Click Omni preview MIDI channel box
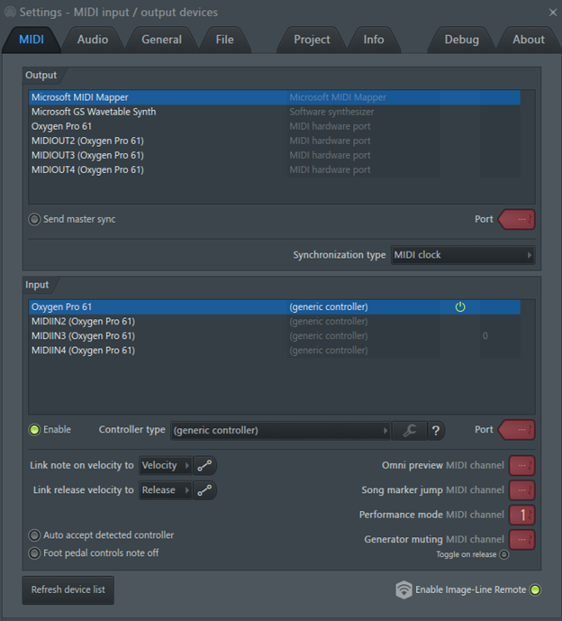 point(521,465)
